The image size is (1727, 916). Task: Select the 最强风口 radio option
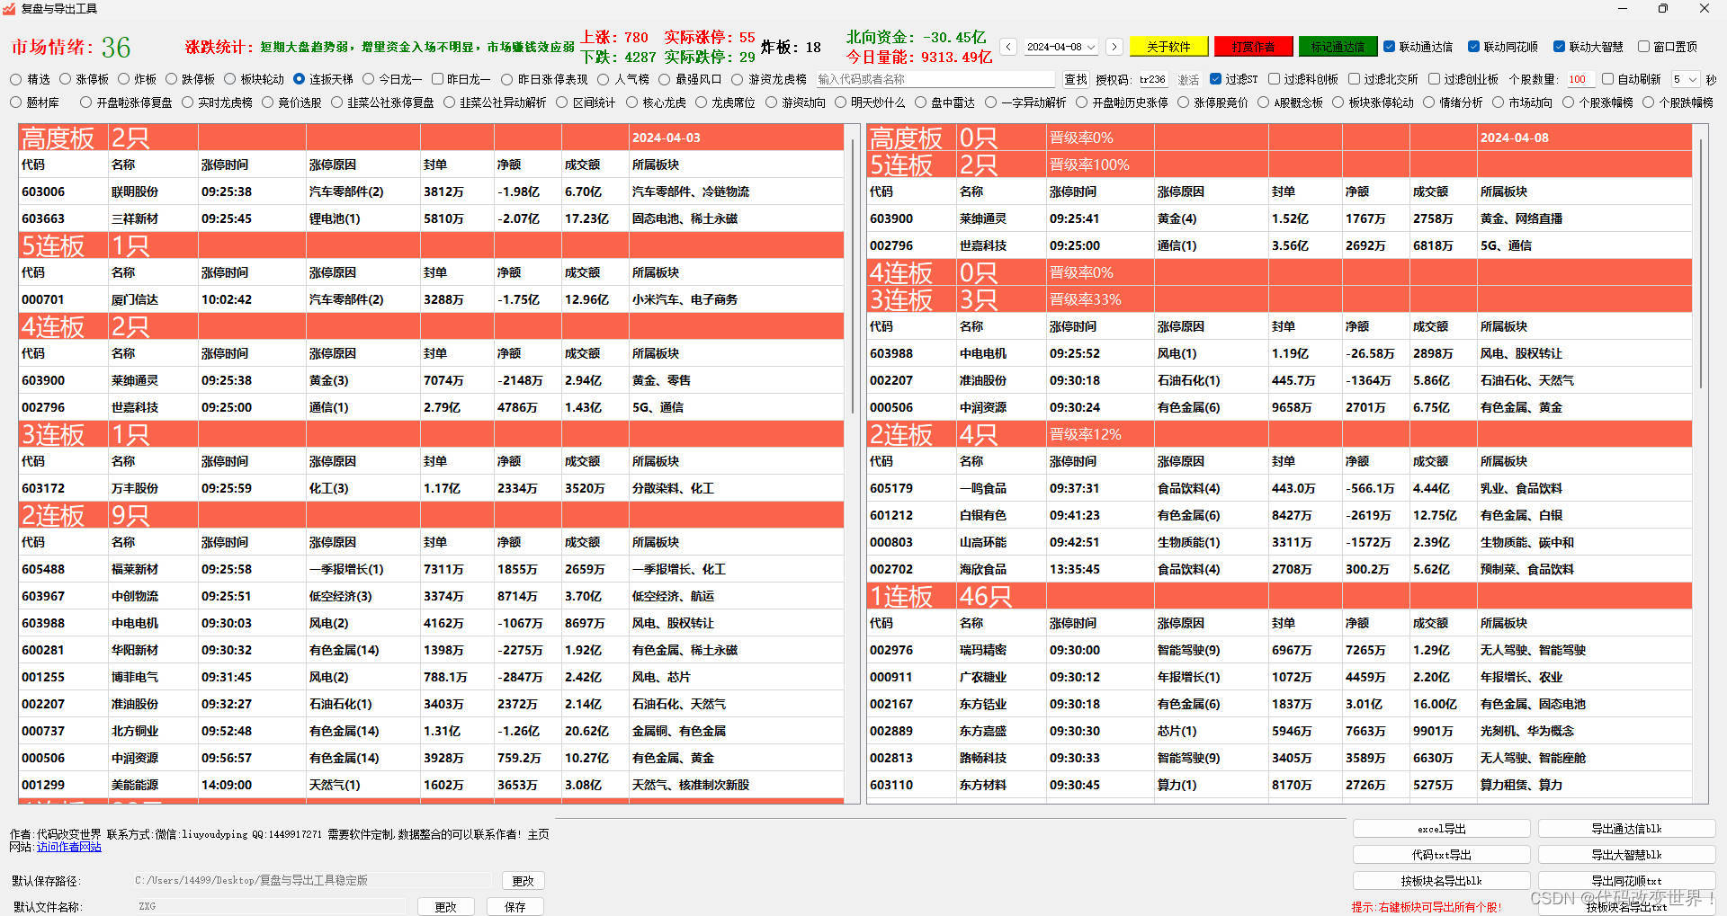tap(690, 79)
